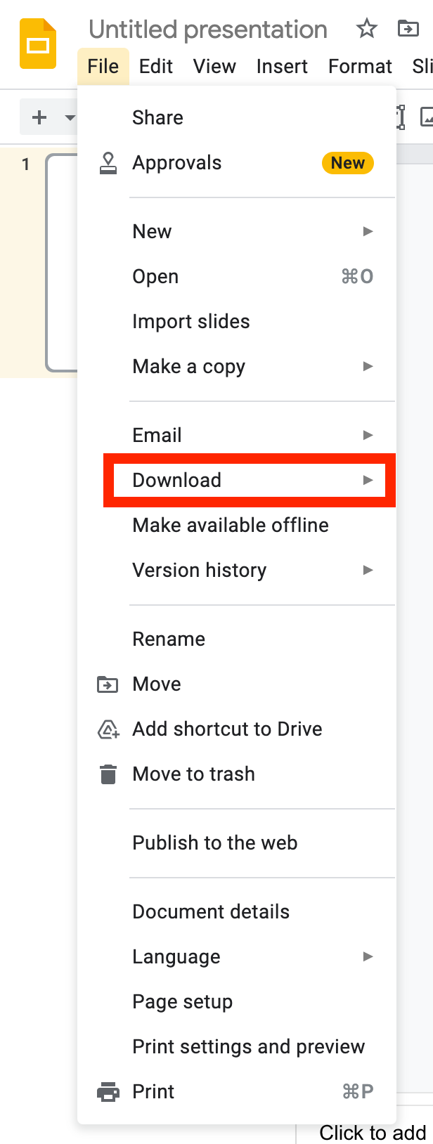433x1144 pixels.
Task: Select Share from the File menu
Action: point(158,118)
